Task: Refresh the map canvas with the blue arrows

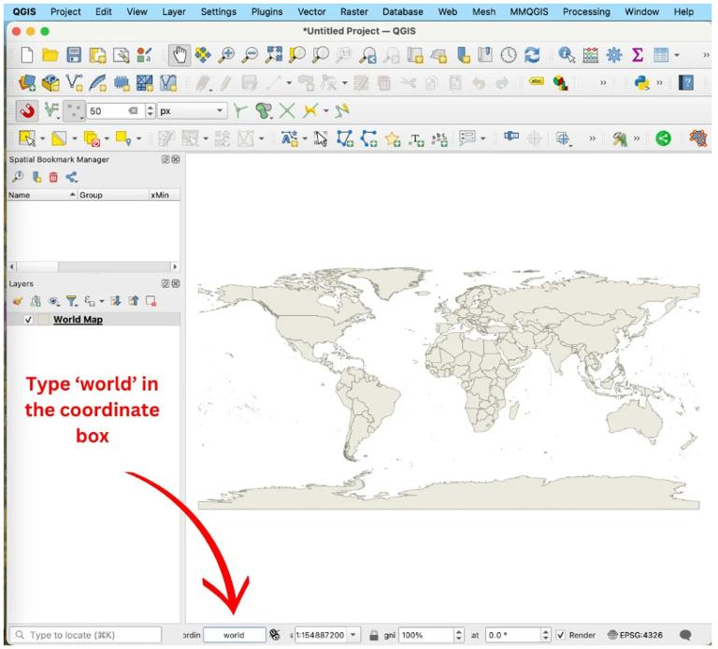Action: tap(532, 55)
